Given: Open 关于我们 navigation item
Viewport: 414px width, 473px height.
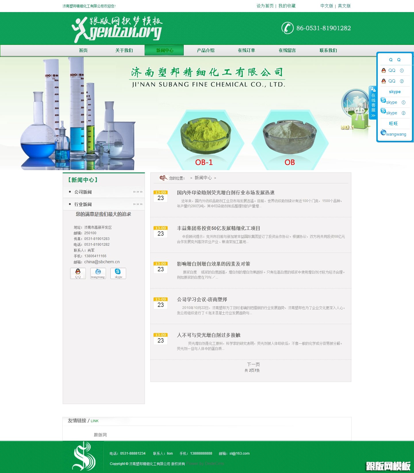Looking at the screenshot, I should coord(124,50).
